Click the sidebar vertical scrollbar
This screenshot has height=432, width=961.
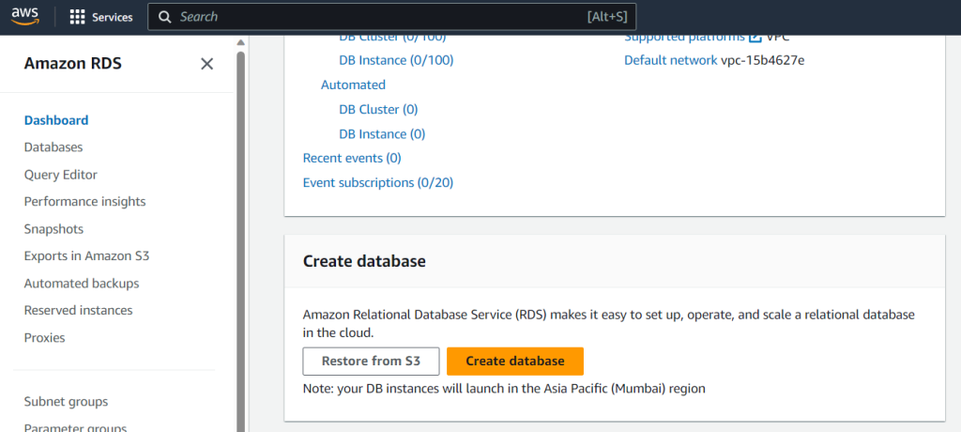pyautogui.click(x=240, y=235)
